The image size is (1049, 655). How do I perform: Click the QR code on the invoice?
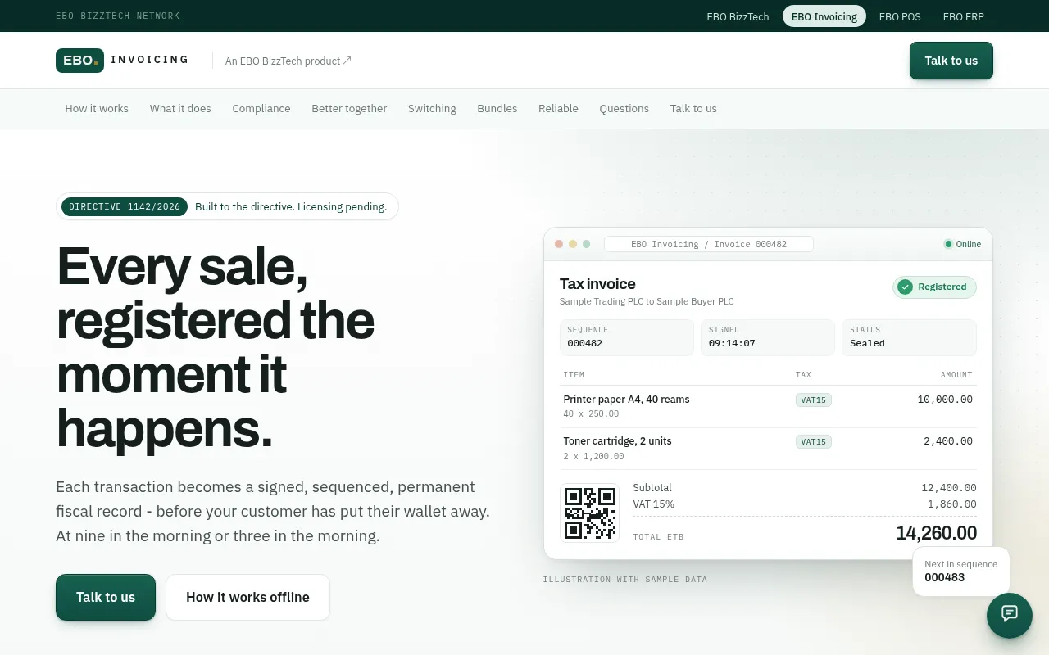pos(589,513)
